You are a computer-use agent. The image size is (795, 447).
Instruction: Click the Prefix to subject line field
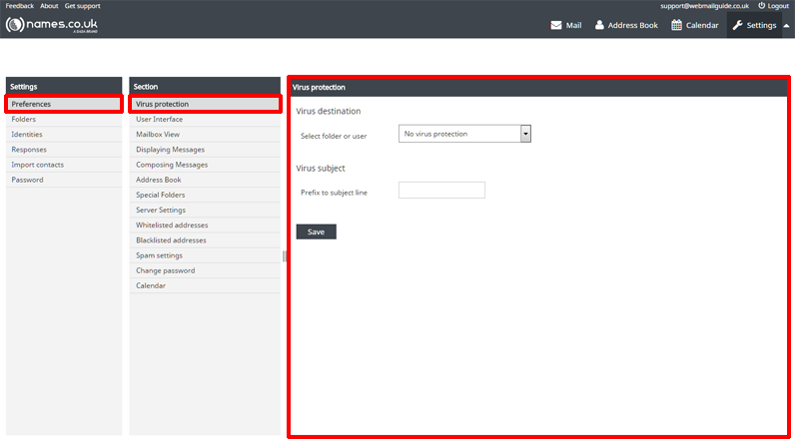tap(441, 190)
